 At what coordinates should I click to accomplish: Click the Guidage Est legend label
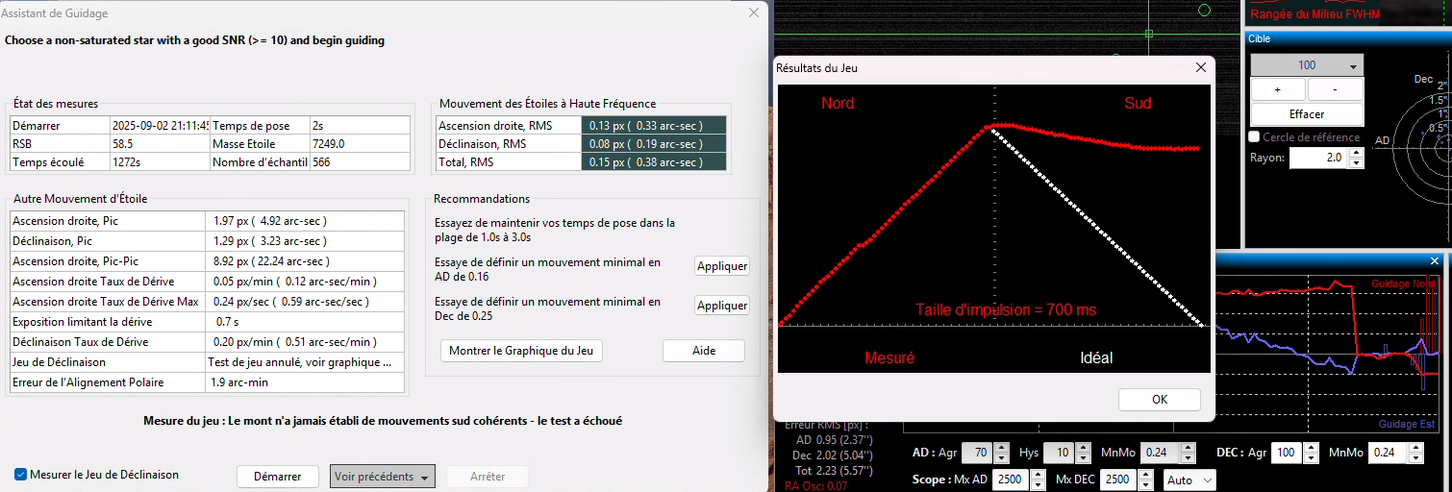point(1406,424)
